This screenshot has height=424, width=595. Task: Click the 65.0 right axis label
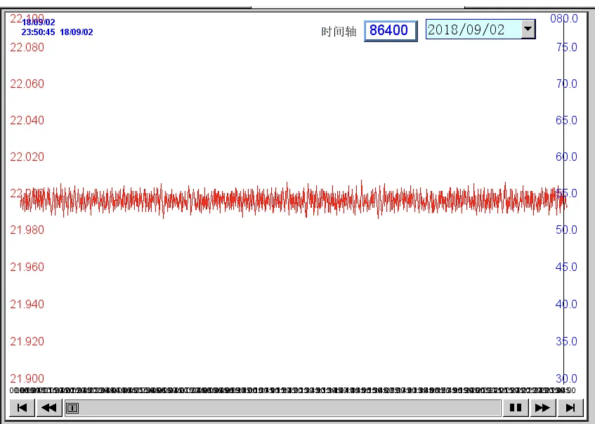tap(566, 121)
